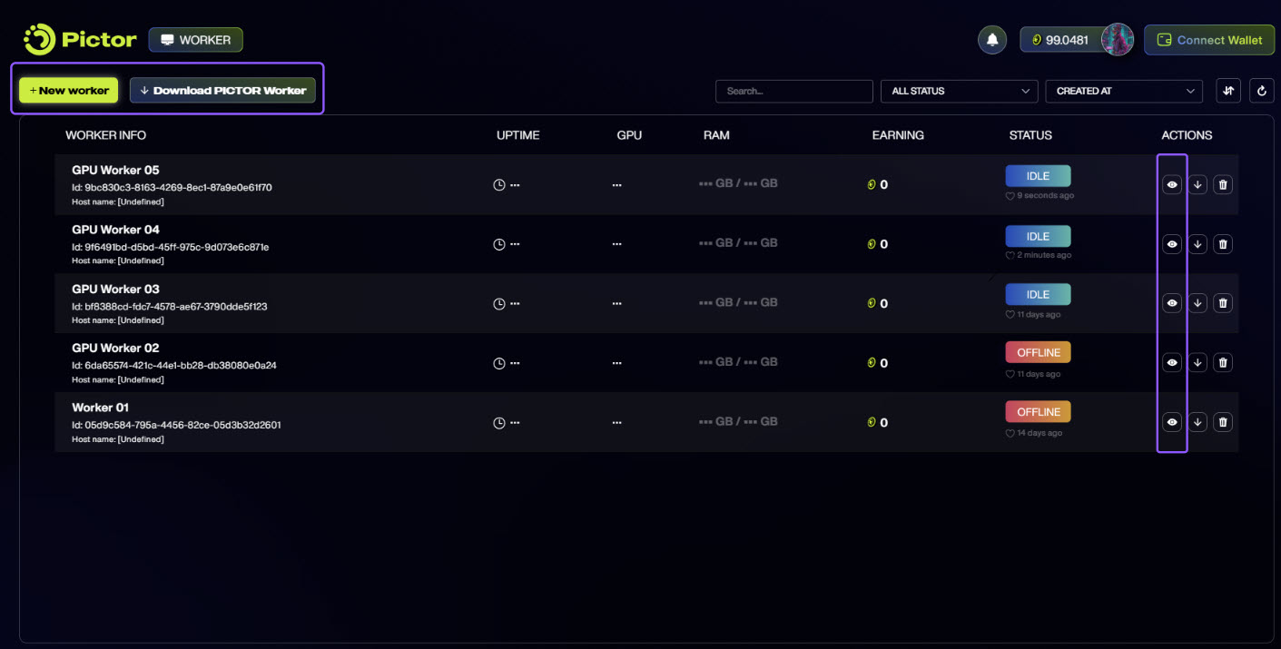Screen dimensions: 1281x649
Task: Open the notifications bell icon
Action: [x=991, y=40]
